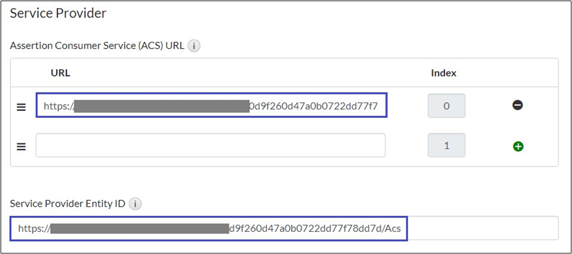The image size is (572, 254).
Task: Click the URL column header
Action: pos(61,73)
